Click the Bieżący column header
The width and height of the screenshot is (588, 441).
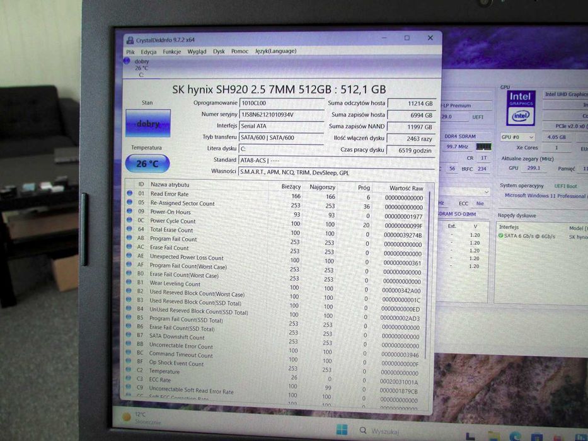click(291, 186)
